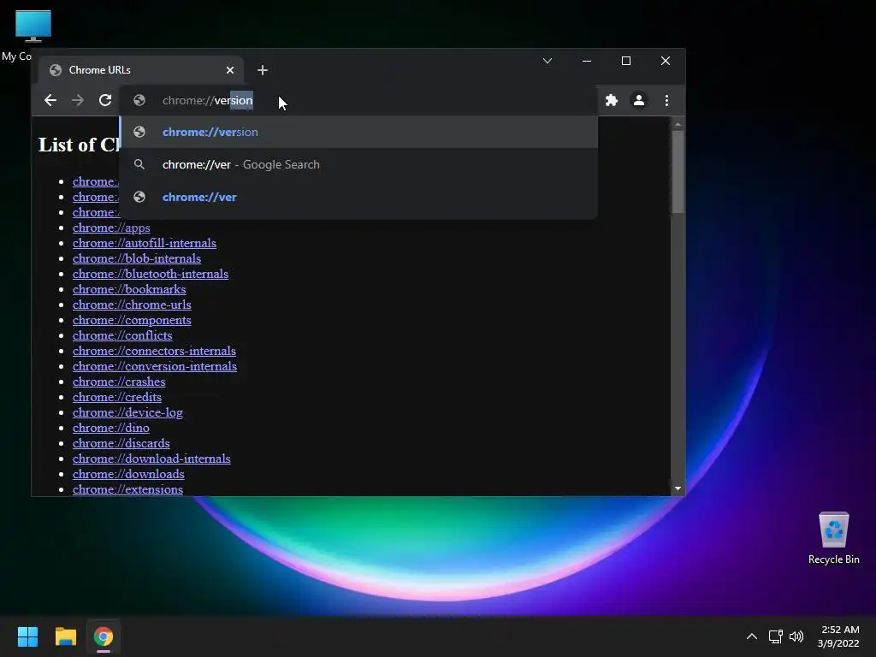Open the chrome://autofill-internals link
Screen dimensions: 876x657
(x=144, y=243)
